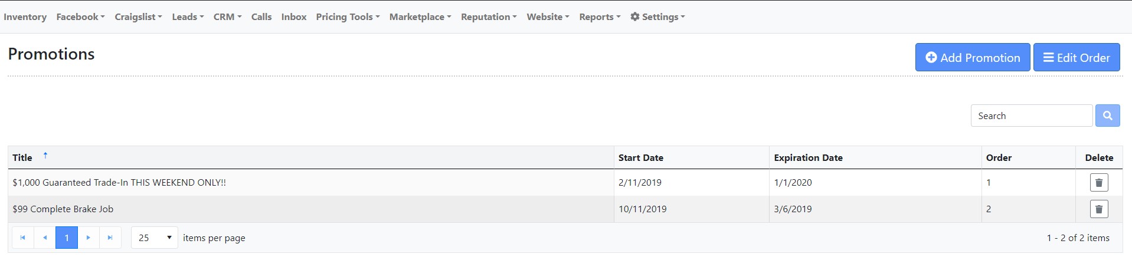Delete the $99 Complete Brake Job promotion
The width and height of the screenshot is (1132, 257).
[x=1098, y=209]
